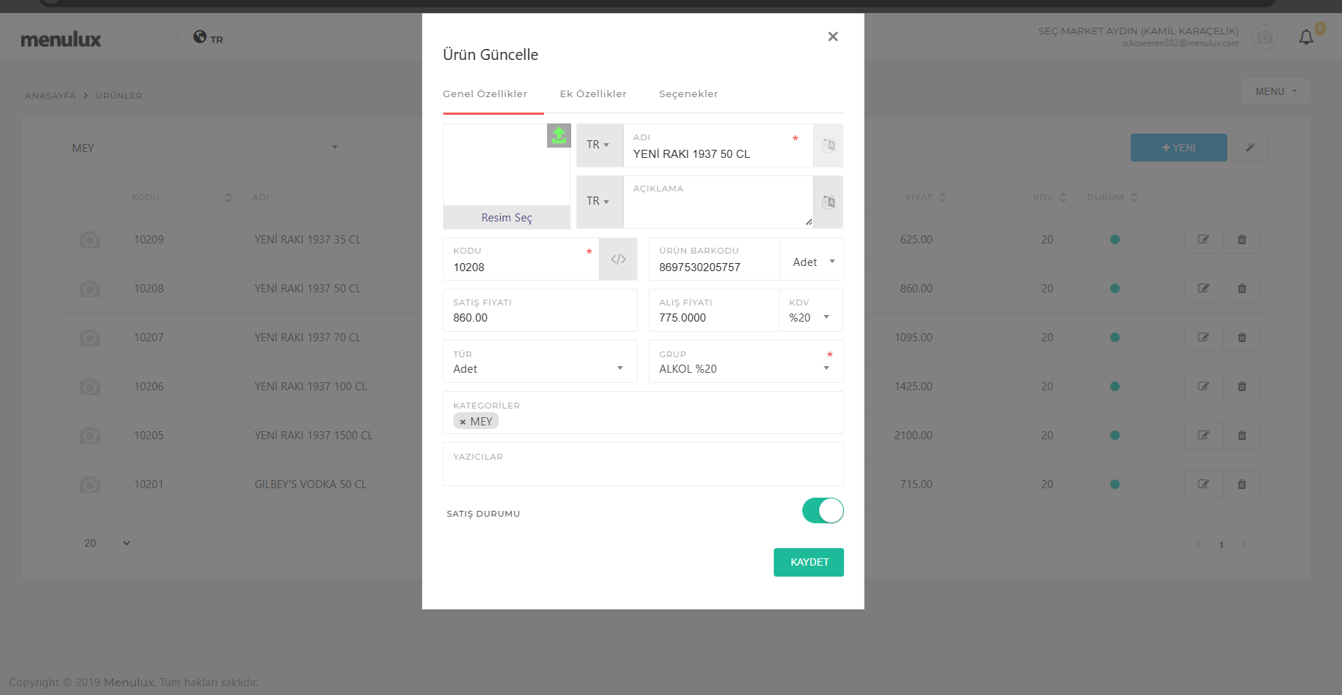The image size is (1342, 695).
Task: Edit product row 10208
Action: click(x=1203, y=289)
